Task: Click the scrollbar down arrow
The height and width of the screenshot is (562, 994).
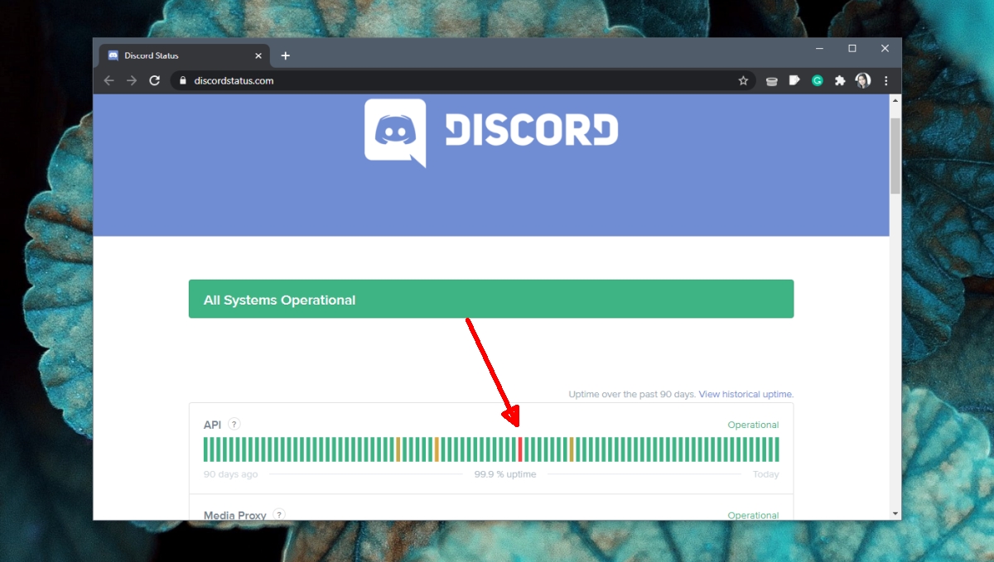Action: (x=895, y=513)
